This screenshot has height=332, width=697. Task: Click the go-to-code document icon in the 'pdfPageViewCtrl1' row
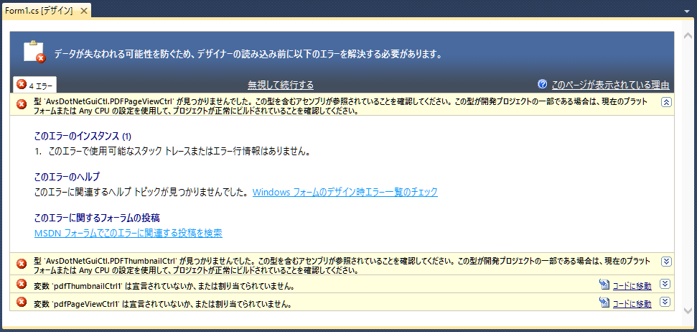[604, 303]
